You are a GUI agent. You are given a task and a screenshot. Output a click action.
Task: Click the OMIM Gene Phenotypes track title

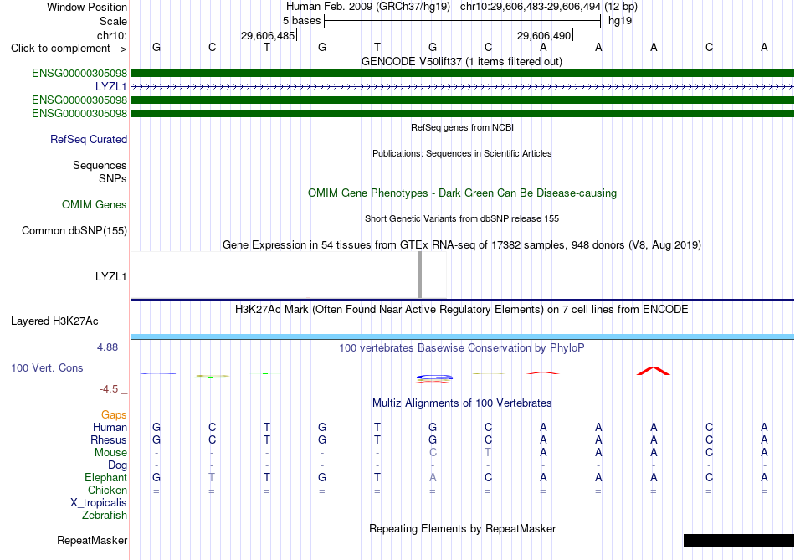tap(462, 193)
